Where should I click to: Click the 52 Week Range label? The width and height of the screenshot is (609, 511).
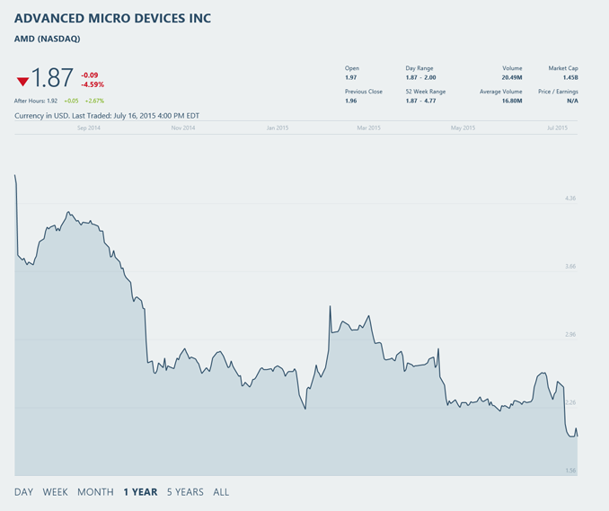[426, 92]
